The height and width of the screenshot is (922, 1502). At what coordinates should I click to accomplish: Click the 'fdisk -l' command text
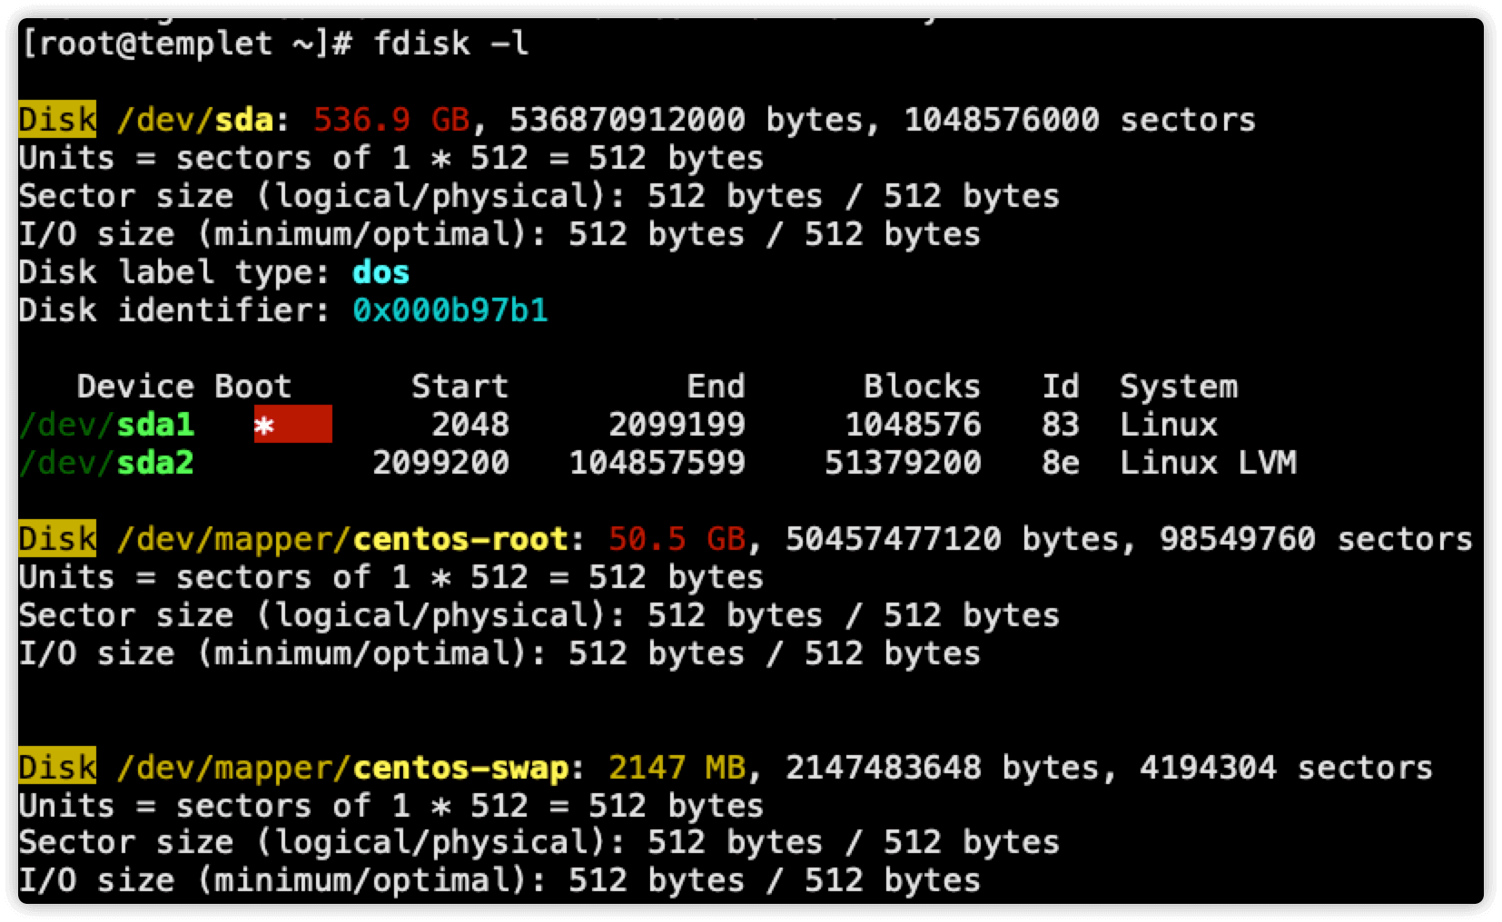450,44
